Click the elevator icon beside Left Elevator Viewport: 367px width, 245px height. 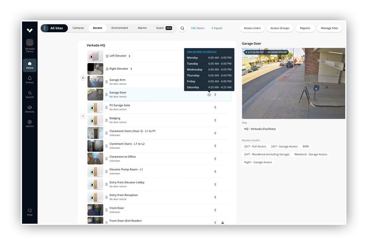pos(107,56)
